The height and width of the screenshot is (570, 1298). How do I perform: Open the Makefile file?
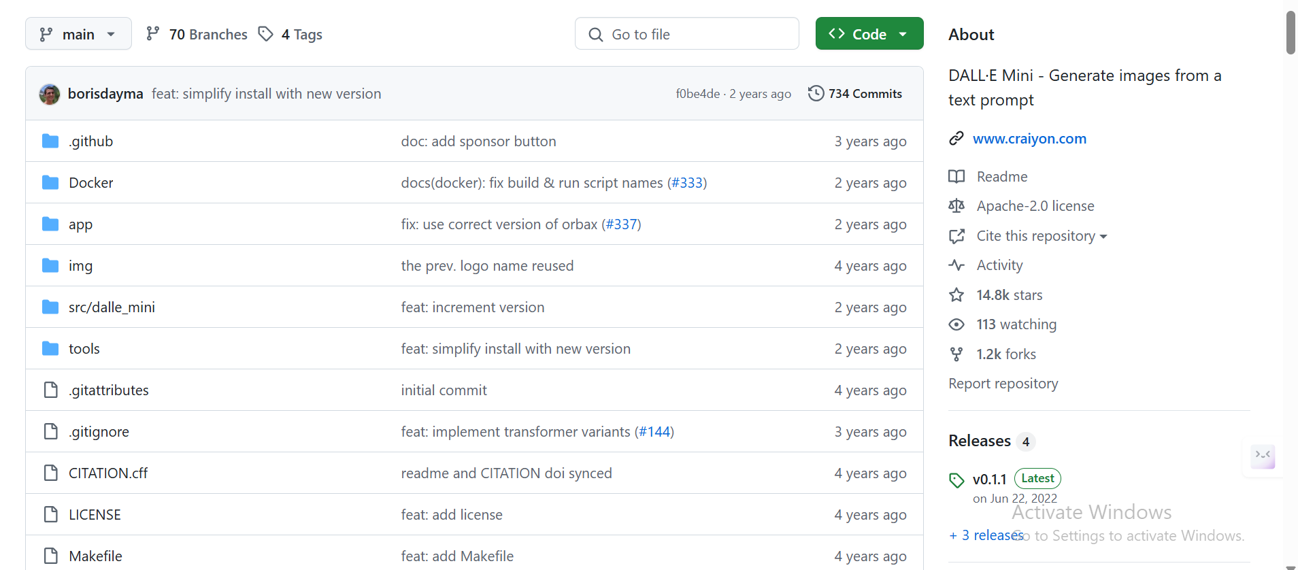pyautogui.click(x=95, y=556)
